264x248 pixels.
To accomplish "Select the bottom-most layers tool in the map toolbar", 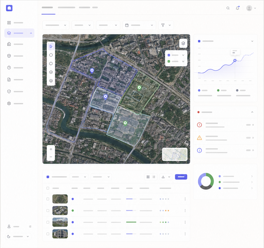I will pos(51,81).
